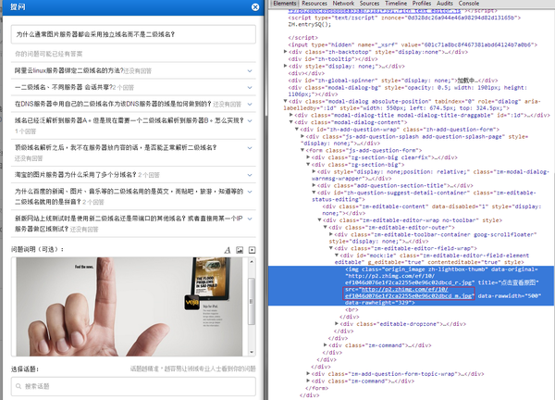Viewport: 555px width, 400px height.
Task: Collapse the zh-add-question-wrap div node
Action: click(297, 130)
